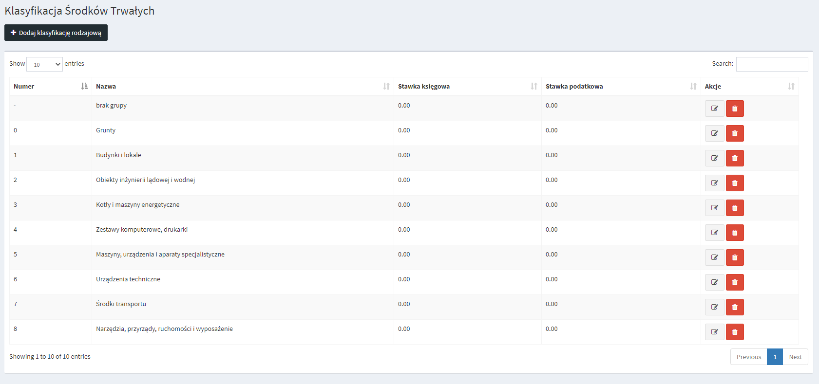The height and width of the screenshot is (384, 819).
Task: Delete Narzędzia, przyrządy row
Action: pyautogui.click(x=735, y=332)
